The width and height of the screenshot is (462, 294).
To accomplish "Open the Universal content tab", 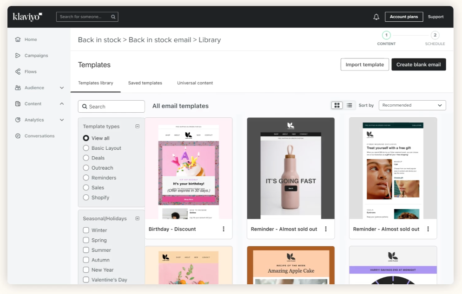I will pos(195,83).
